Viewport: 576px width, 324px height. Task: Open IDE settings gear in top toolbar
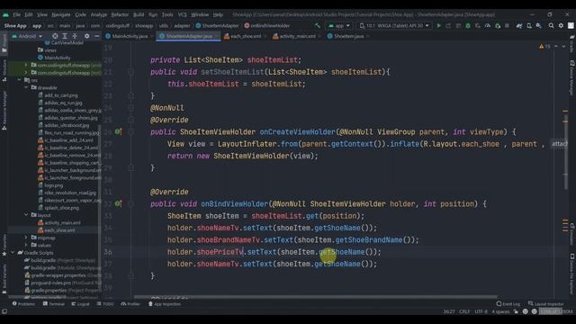(561, 26)
